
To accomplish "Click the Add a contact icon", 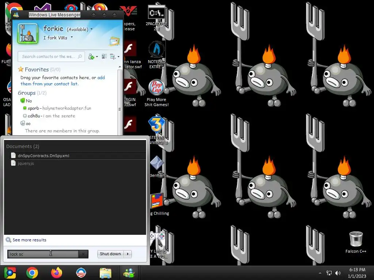I will pos(91,57).
